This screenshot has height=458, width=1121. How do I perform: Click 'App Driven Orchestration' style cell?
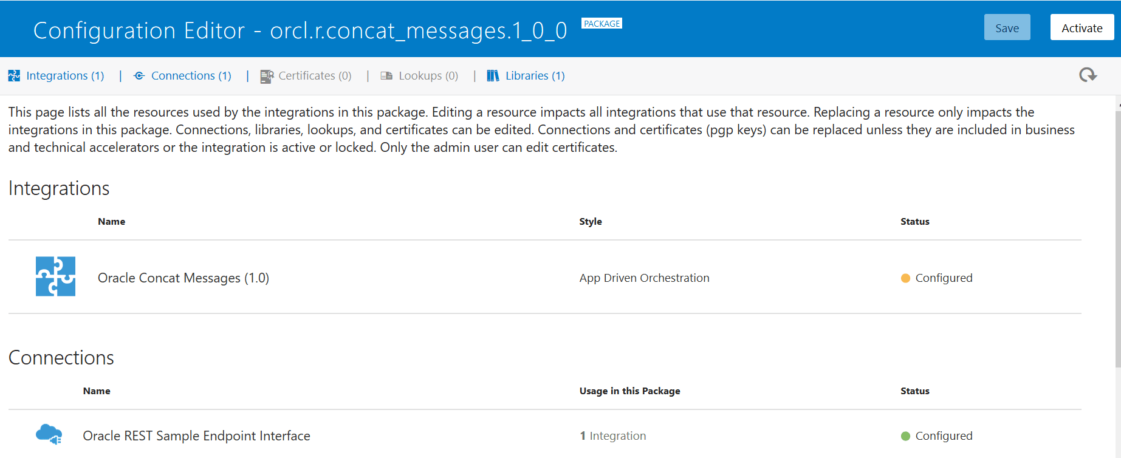point(644,278)
